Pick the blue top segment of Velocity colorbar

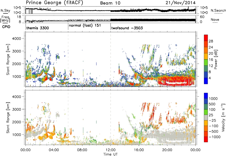click(206, 96)
